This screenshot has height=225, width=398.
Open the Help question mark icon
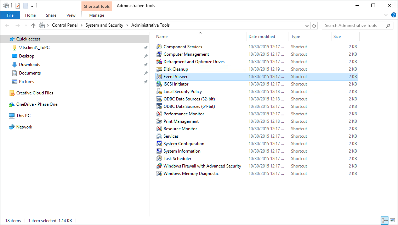click(394, 15)
